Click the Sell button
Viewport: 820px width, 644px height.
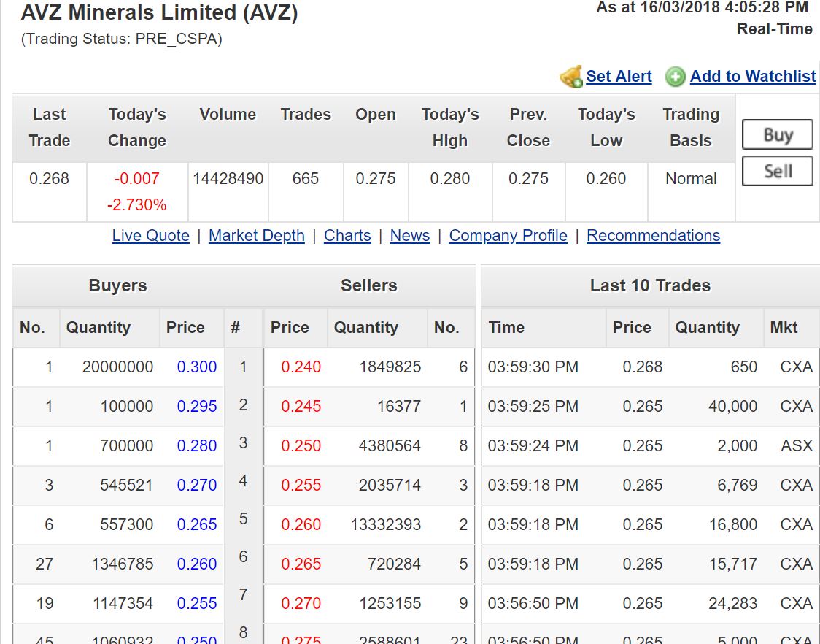point(777,171)
